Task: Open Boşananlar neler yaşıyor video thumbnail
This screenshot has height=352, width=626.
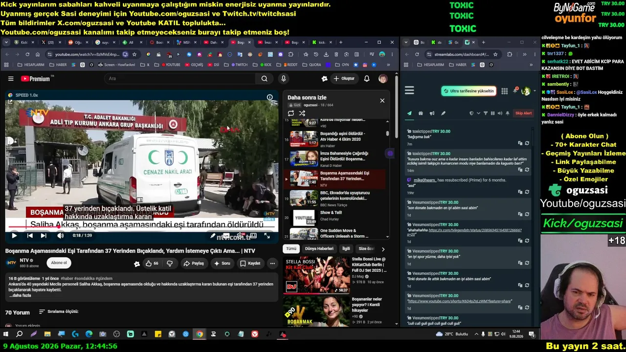Action: click(x=316, y=311)
